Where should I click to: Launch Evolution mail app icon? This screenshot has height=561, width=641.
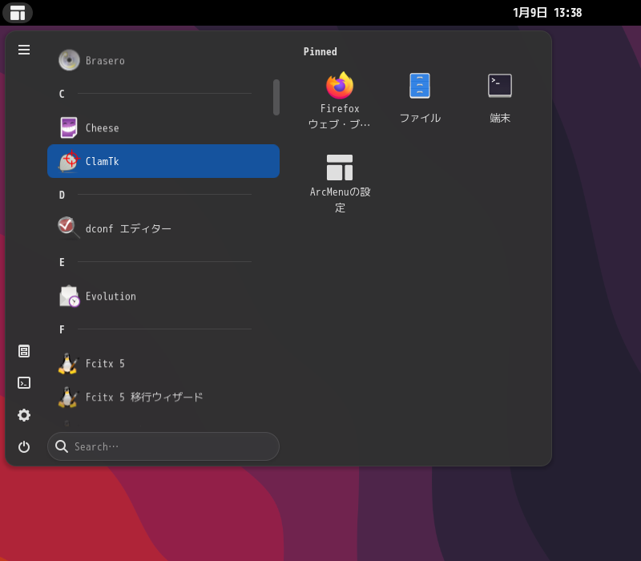point(69,296)
